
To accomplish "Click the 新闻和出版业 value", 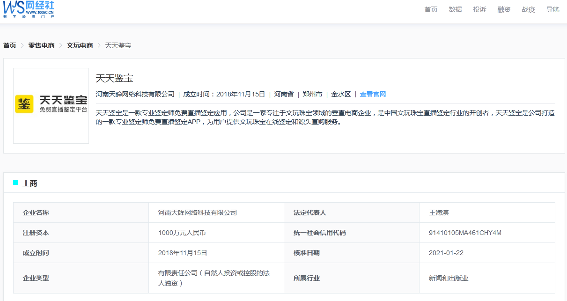I will 449,278.
